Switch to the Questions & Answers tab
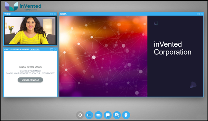This screenshot has height=121, width=208. pos(20,49)
